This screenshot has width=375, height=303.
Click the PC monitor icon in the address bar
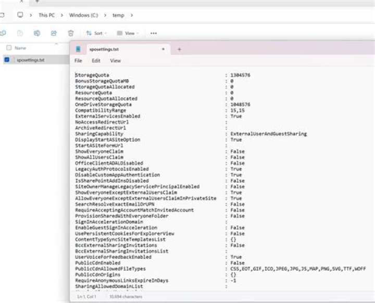20,15
